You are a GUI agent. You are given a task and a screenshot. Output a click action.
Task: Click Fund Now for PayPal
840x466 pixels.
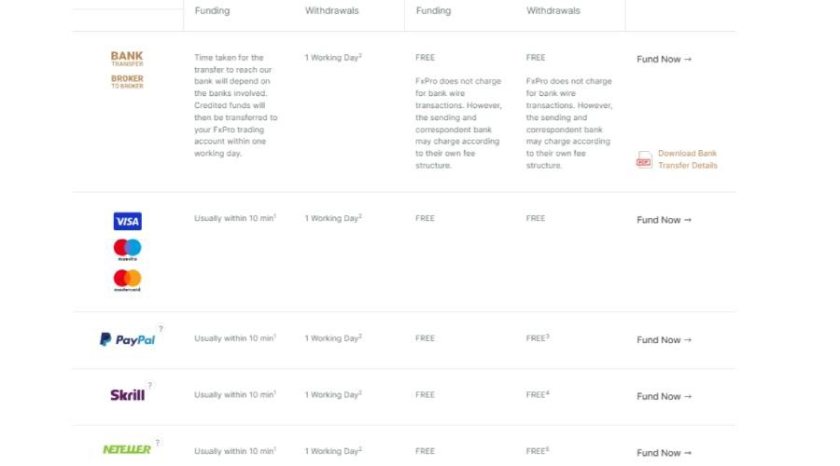664,340
